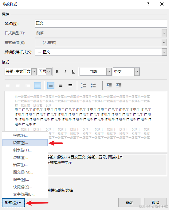Viewport: 169px width, 210px height.
Task: Align paragraph text left
Action: [x=8, y=86]
